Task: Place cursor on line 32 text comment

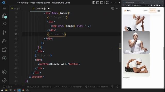Action: (x=56, y=34)
